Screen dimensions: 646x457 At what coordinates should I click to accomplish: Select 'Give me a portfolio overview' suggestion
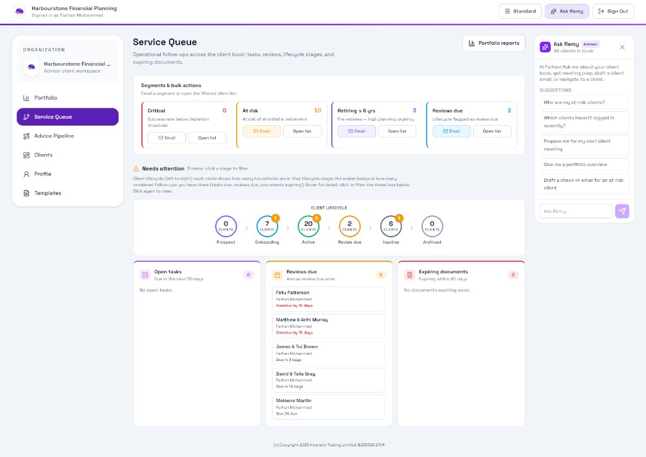(x=584, y=164)
